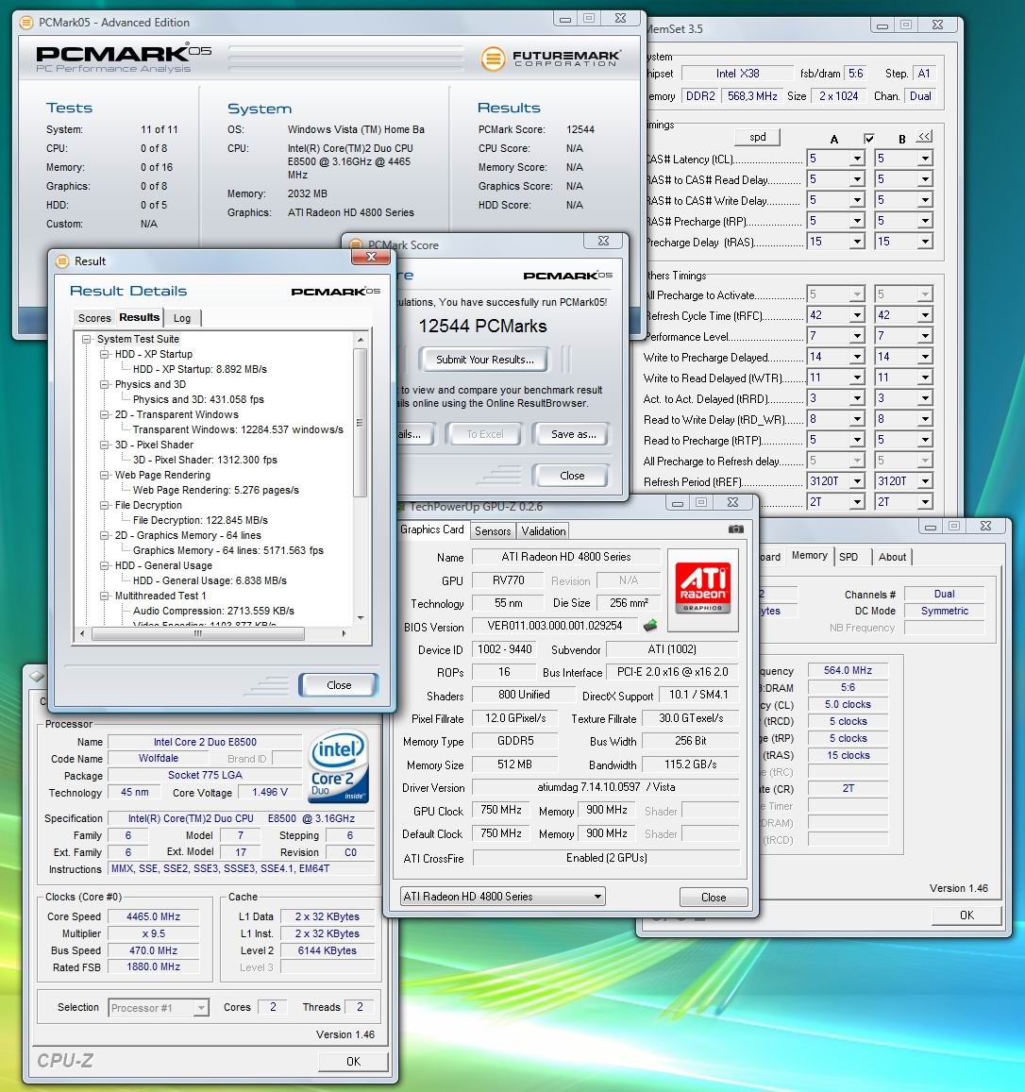The width and height of the screenshot is (1025, 1092).
Task: Click the Submit Your Results button
Action: [x=484, y=360]
